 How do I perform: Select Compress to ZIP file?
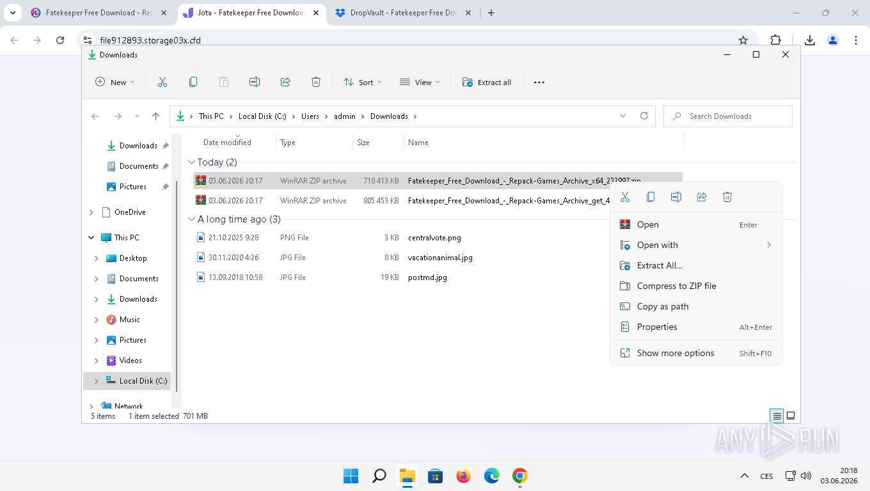pyautogui.click(x=696, y=286)
